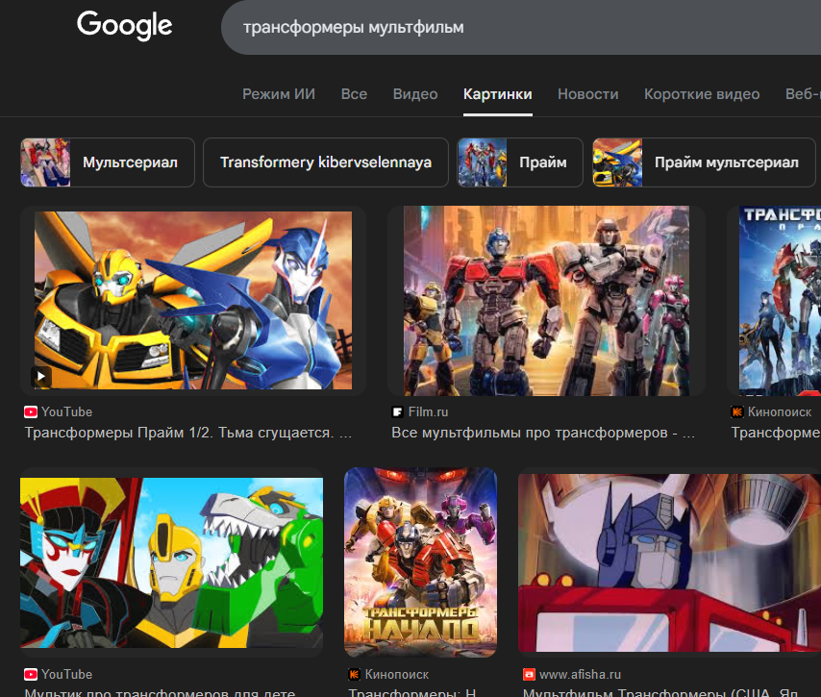The width and height of the screenshot is (821, 697).
Task: Click YouTube icon above Трансформеры Прайм 1/2
Action: click(x=31, y=412)
